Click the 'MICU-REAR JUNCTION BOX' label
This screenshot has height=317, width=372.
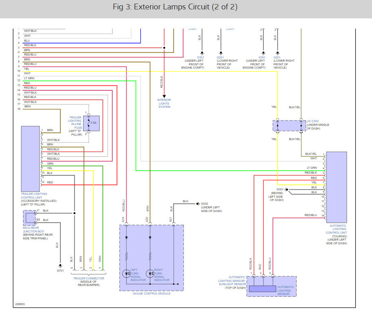click(x=33, y=230)
